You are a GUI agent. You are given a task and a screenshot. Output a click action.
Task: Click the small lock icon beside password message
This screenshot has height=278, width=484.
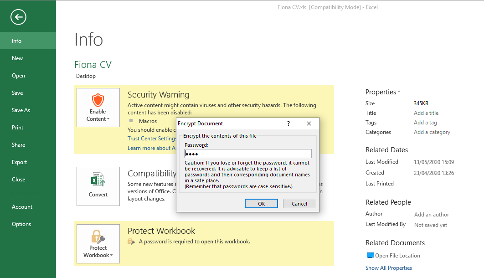click(131, 242)
